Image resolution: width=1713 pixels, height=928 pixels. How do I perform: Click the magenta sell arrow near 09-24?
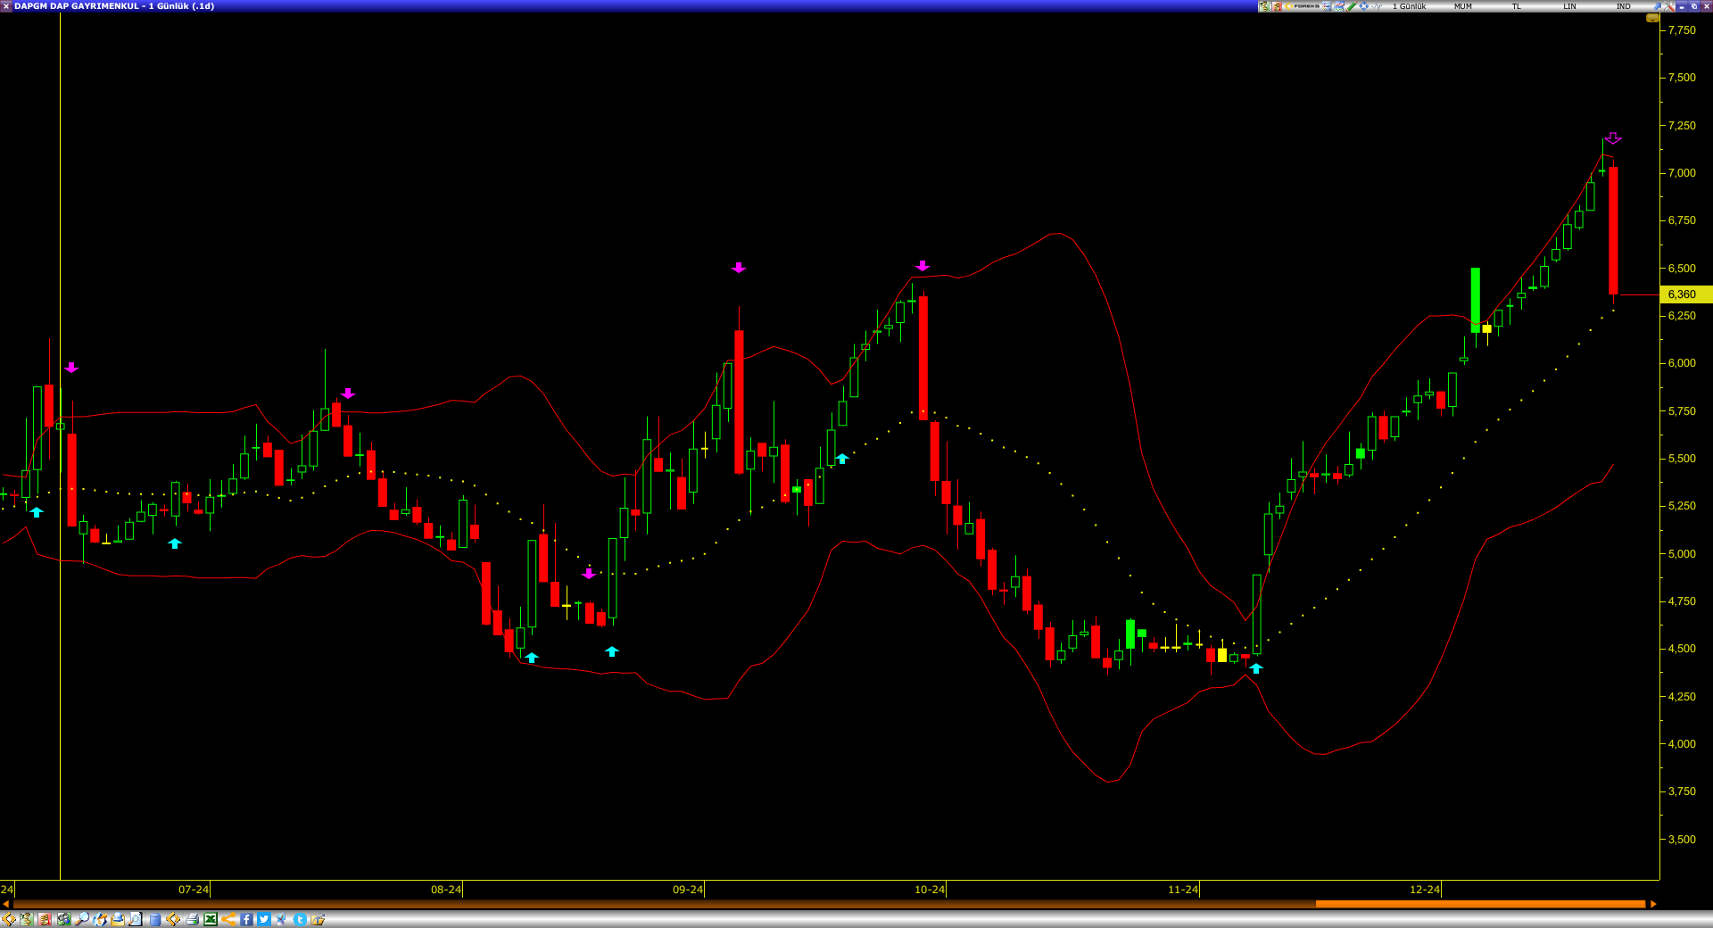coord(739,268)
